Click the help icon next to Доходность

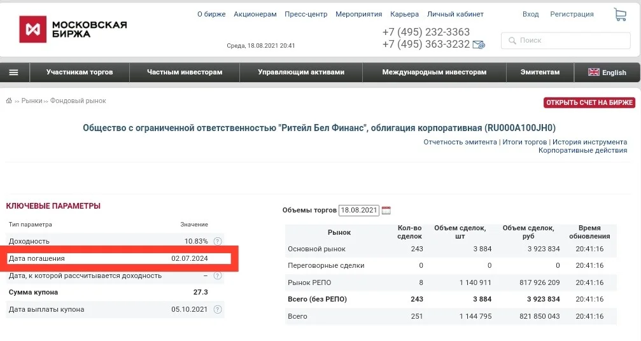218,241
